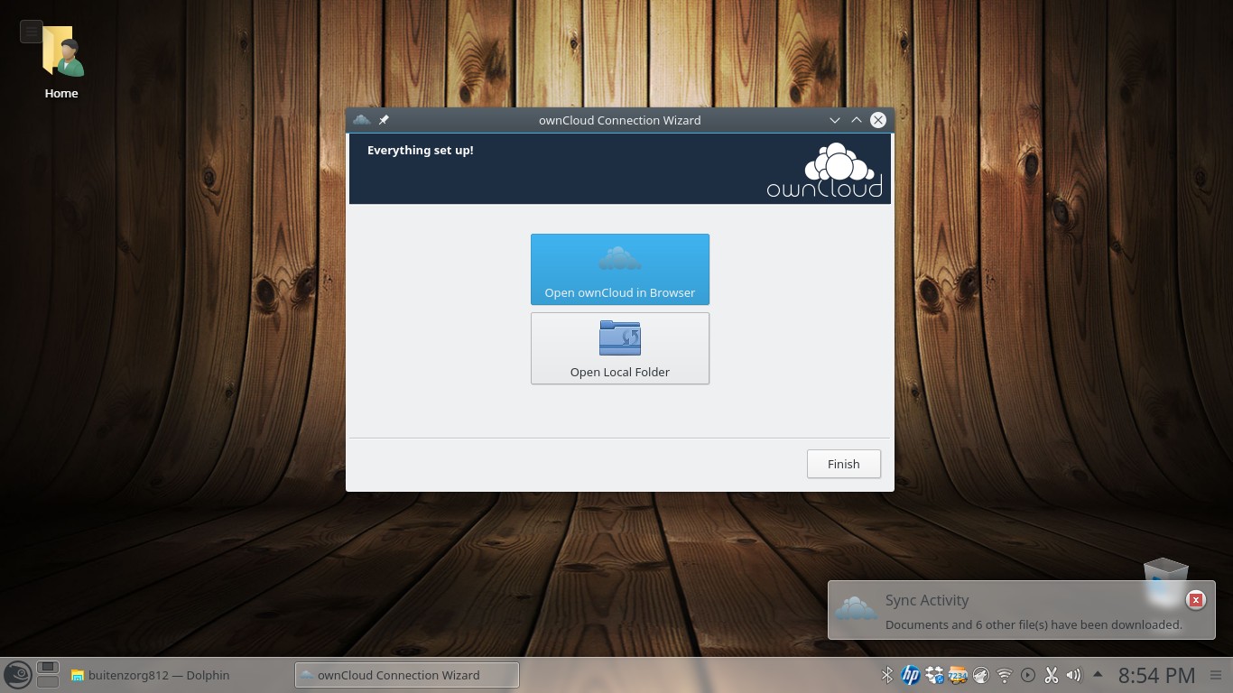Open Bluetooth tray icon
This screenshot has width=1233, height=693.
[x=886, y=675]
